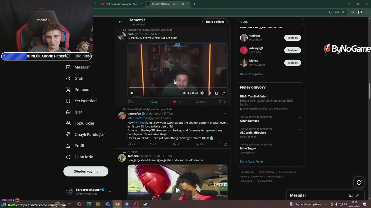Image resolution: width=371 pixels, height=208 pixels.
Task: Reply to erce's post
Action: (x=130, y=102)
